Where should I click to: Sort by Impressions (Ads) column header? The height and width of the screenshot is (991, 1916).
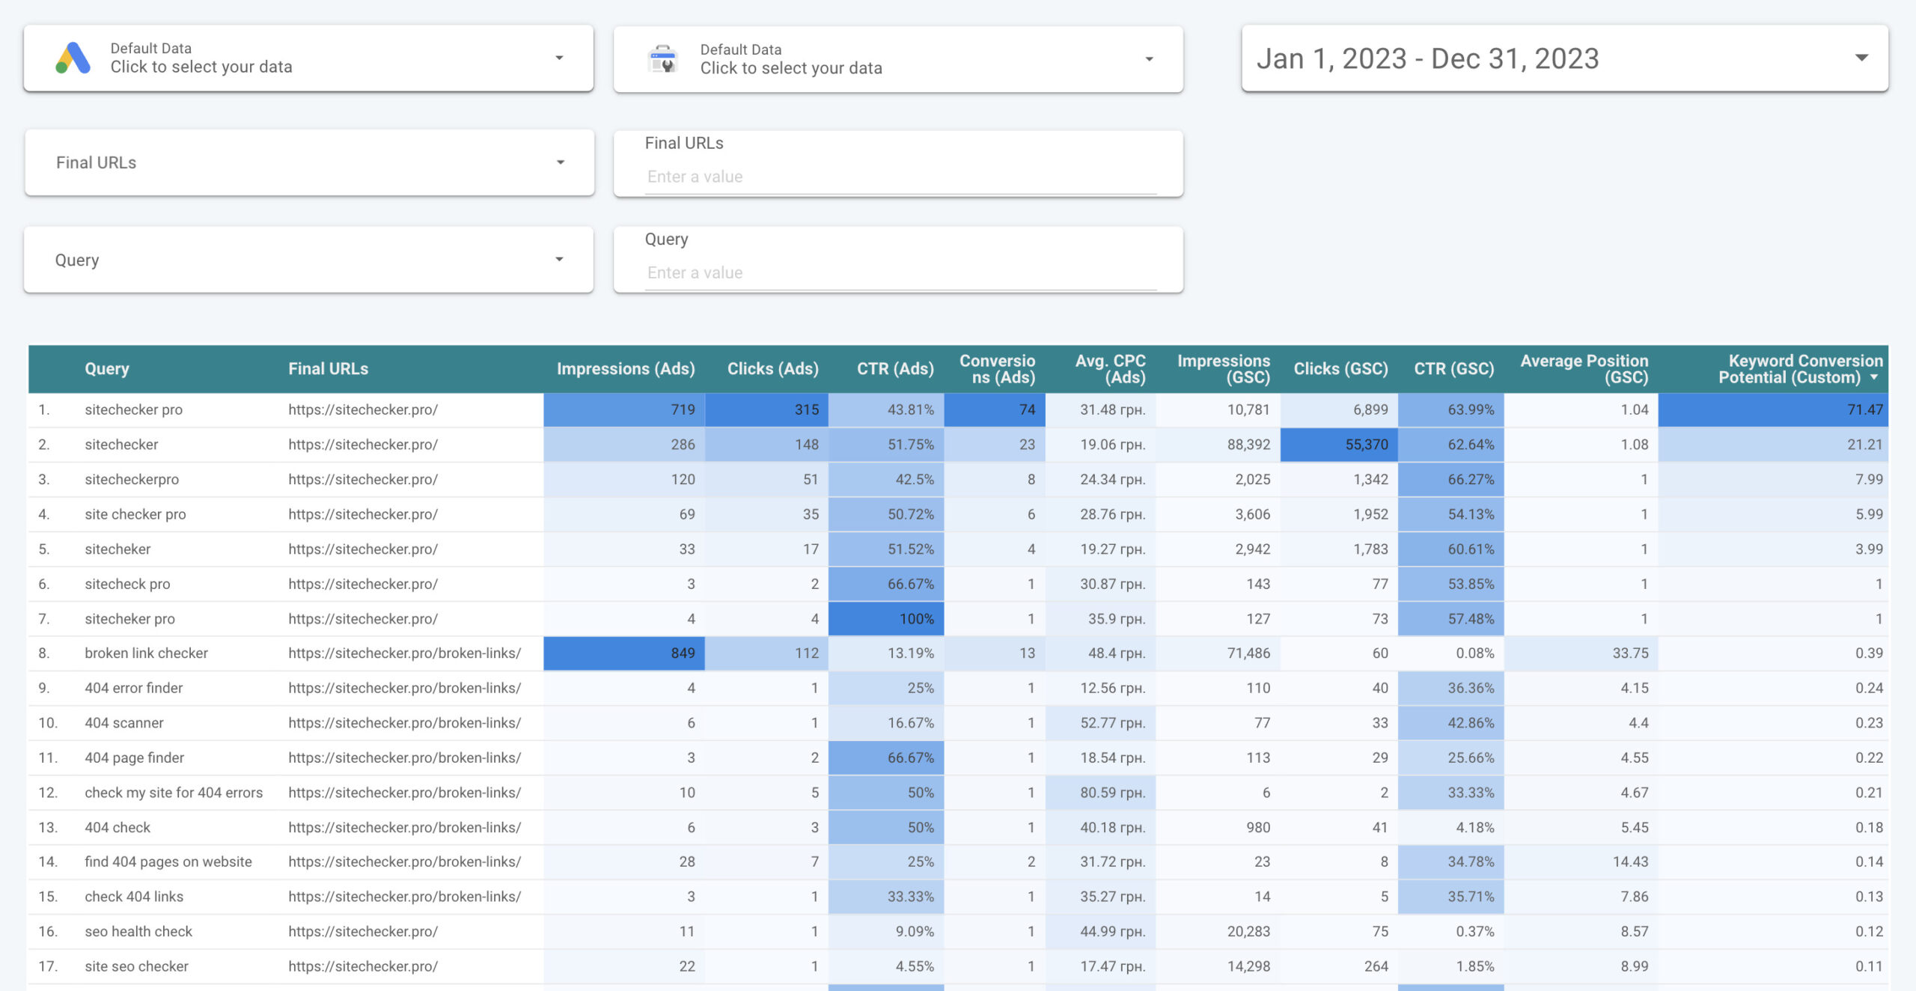click(625, 369)
